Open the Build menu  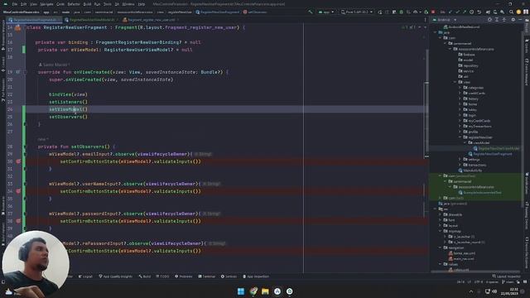[x=87, y=4]
